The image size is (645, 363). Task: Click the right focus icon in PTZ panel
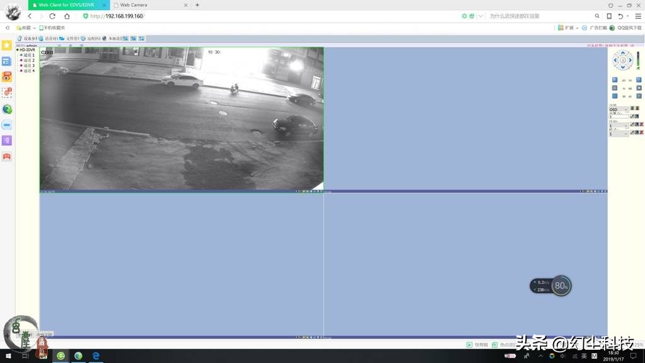[x=639, y=88]
